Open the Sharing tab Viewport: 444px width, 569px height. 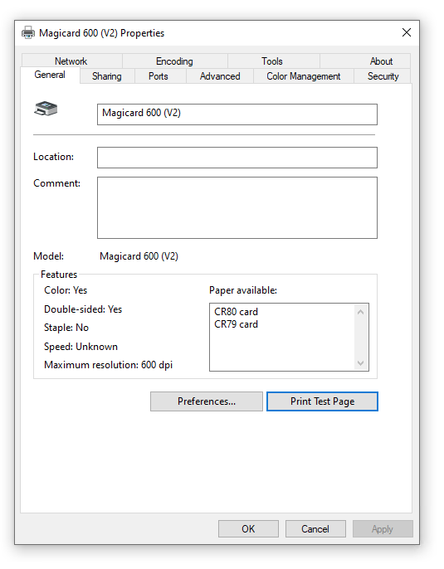[107, 76]
